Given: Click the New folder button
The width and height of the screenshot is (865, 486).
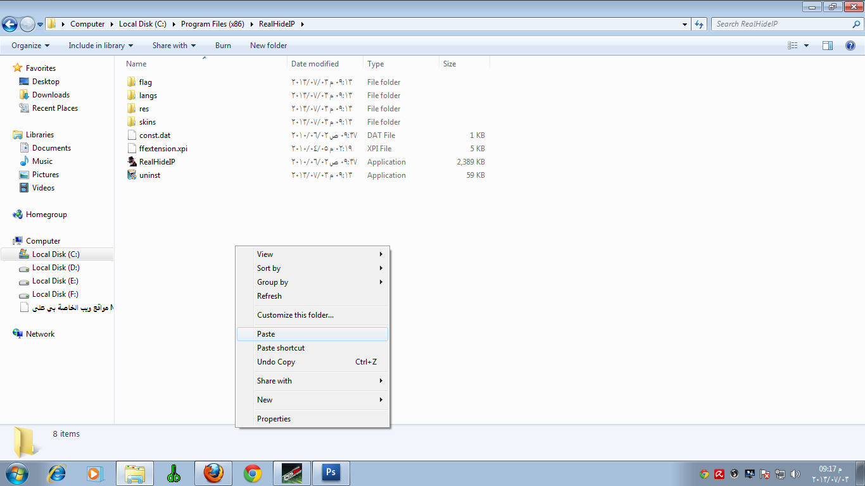Looking at the screenshot, I should click(x=268, y=46).
